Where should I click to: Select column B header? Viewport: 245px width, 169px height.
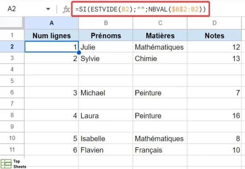[106, 23]
